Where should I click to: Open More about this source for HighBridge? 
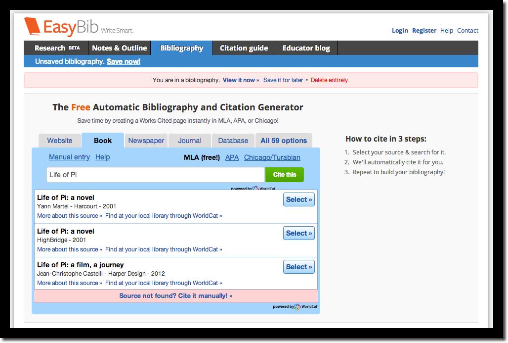[69, 249]
